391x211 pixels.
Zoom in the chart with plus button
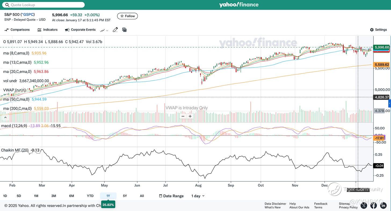(x=190, y=116)
